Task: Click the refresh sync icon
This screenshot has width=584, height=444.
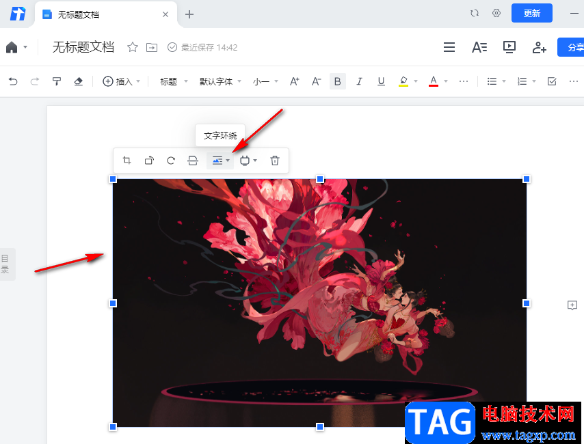Action: 474,14
